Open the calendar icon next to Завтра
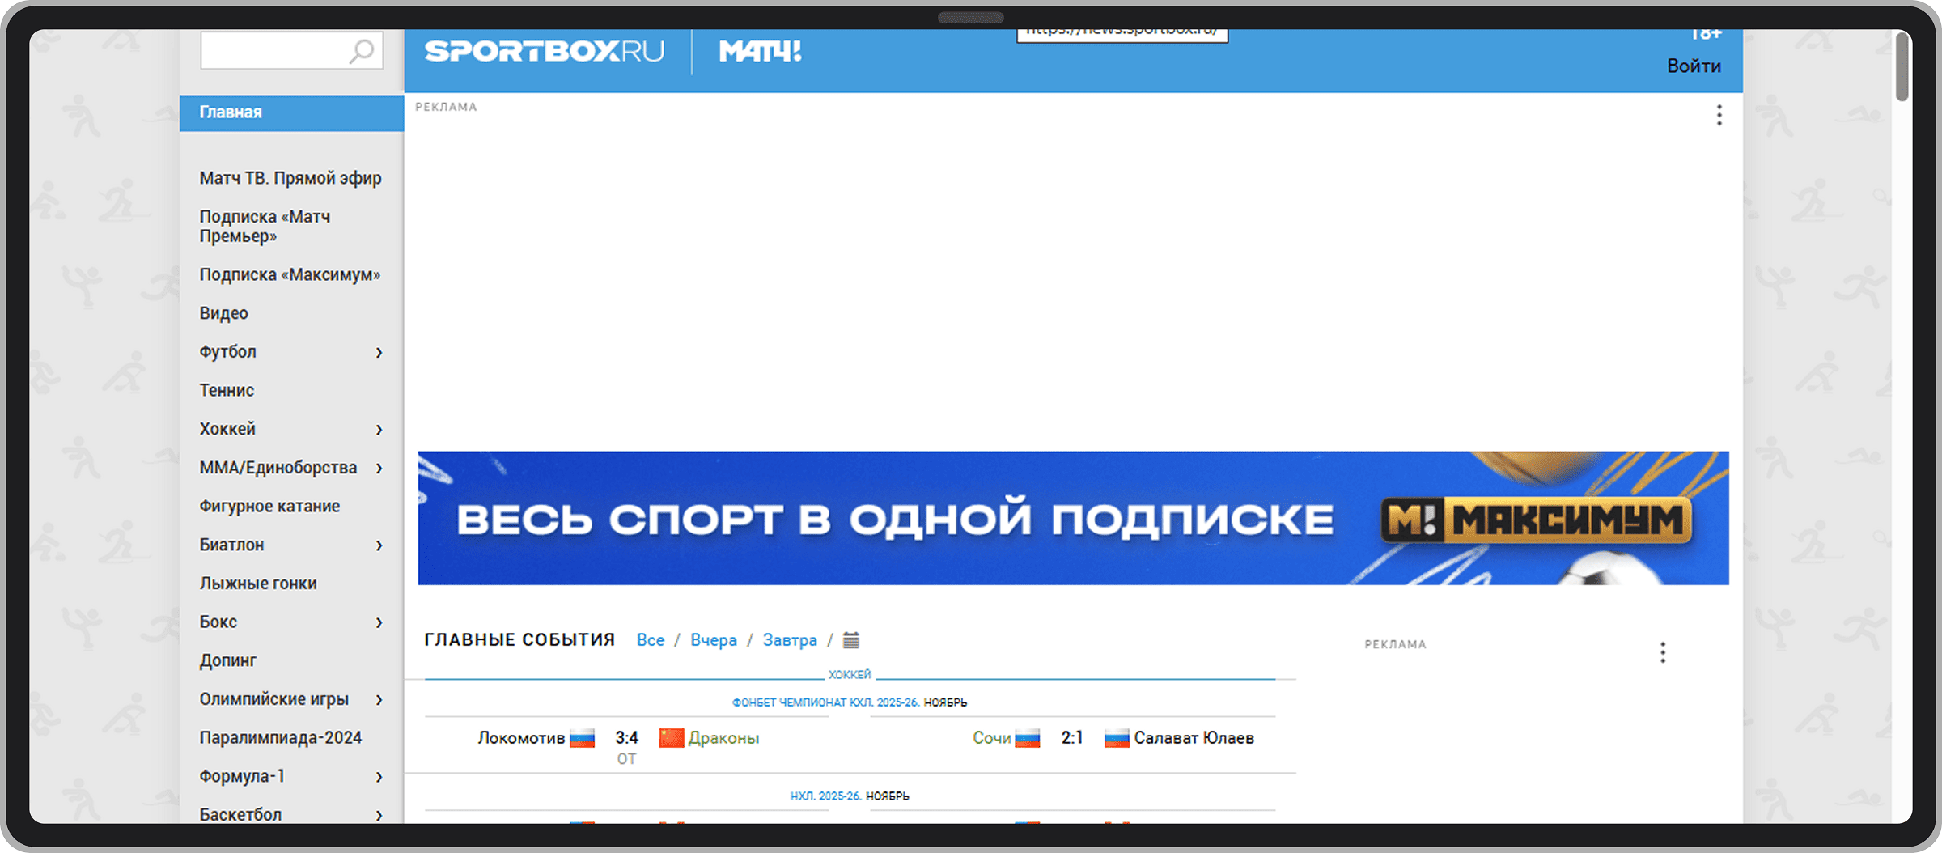This screenshot has width=1942, height=853. tap(851, 639)
